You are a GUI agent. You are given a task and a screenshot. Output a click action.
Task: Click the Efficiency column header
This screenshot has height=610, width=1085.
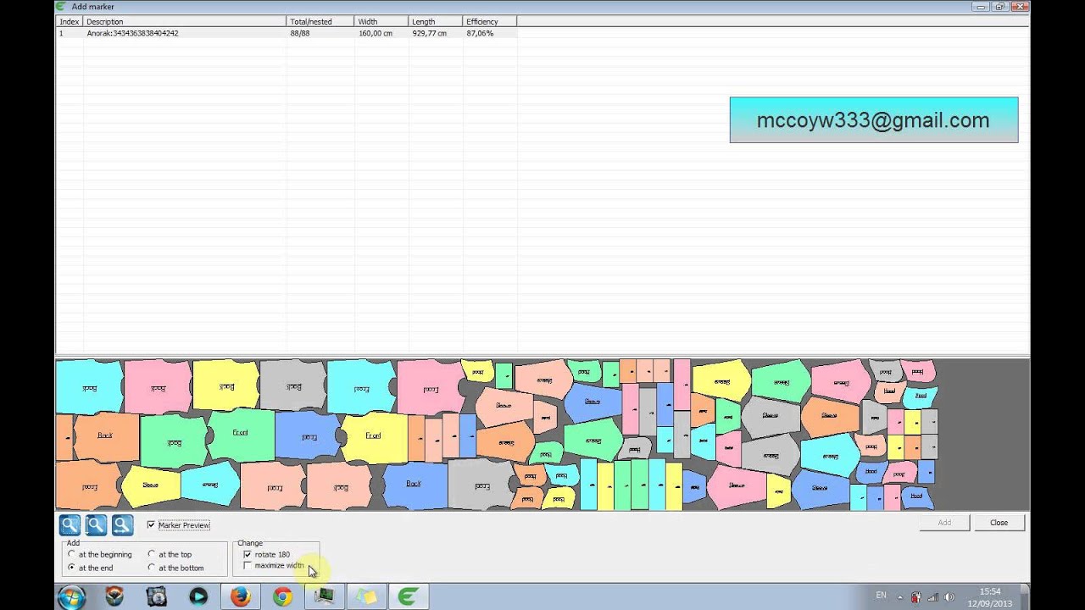(490, 21)
